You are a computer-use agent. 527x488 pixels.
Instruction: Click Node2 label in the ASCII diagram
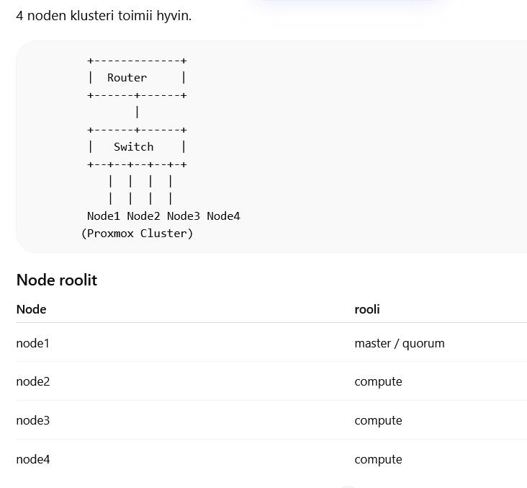pyautogui.click(x=143, y=216)
